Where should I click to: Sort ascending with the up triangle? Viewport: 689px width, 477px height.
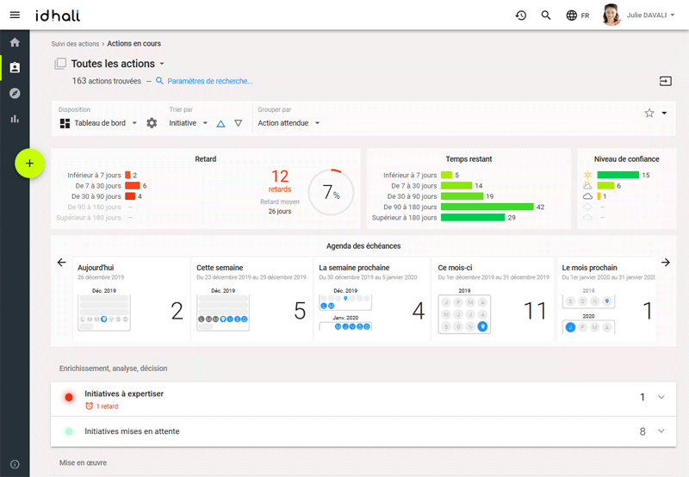click(220, 123)
